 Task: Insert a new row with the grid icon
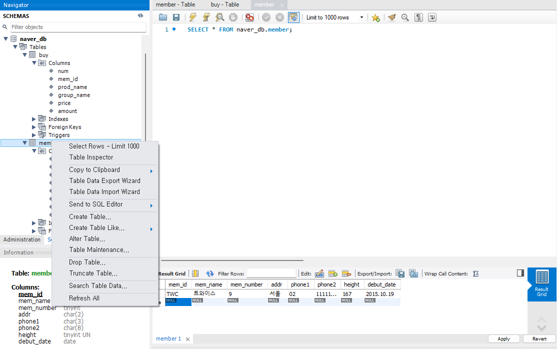[333, 273]
